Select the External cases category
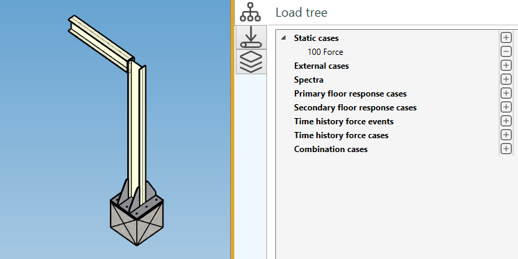This screenshot has width=518, height=259. [x=321, y=66]
